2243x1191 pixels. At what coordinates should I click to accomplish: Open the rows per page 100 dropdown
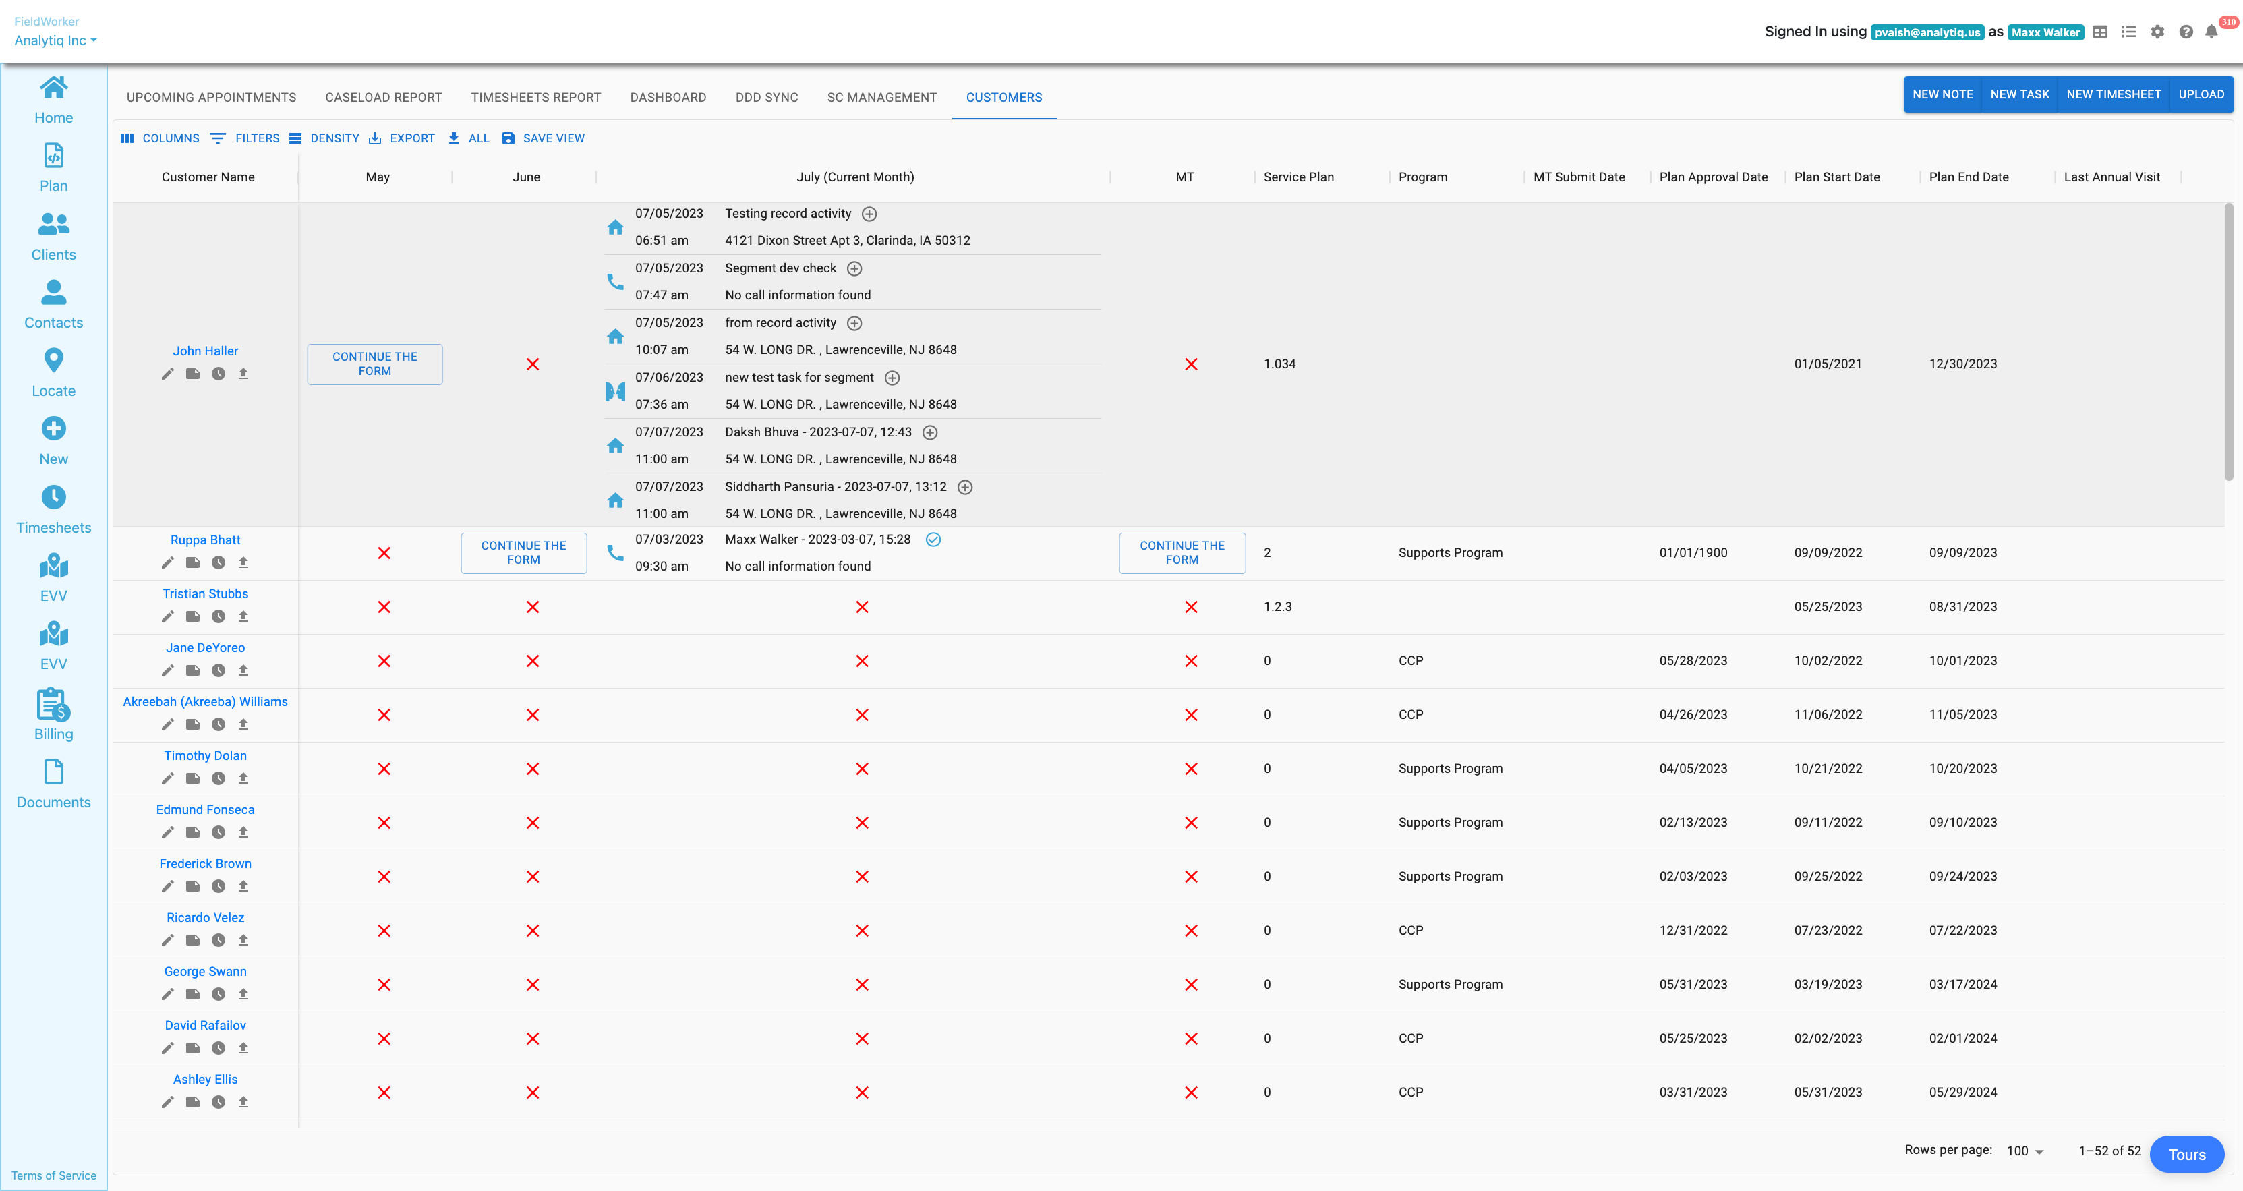pyautogui.click(x=2025, y=1151)
